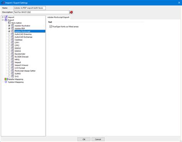The image size is (182, 142).
Task: Click the Impact format icon
Action: coord(13,62)
